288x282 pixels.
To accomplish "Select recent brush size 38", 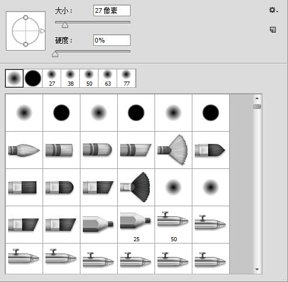I will pyautogui.click(x=70, y=78).
